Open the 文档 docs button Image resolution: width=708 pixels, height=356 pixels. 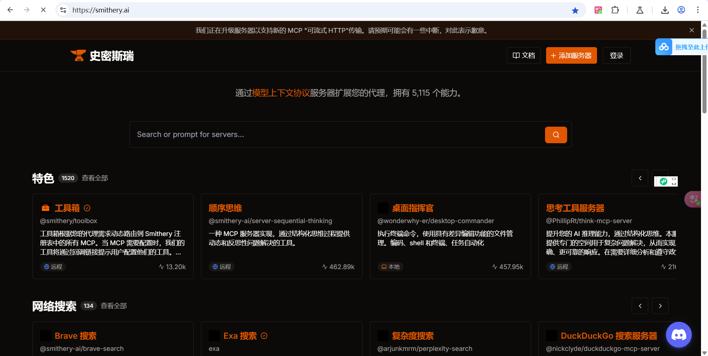tap(524, 56)
